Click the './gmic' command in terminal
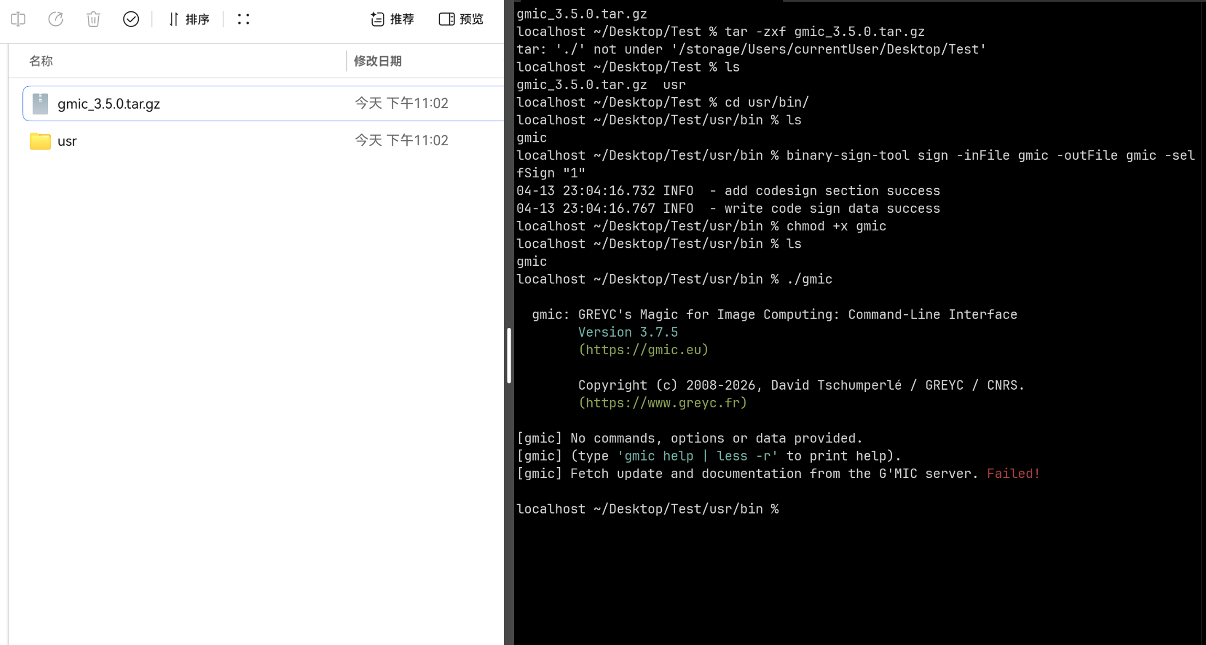The height and width of the screenshot is (645, 1206). [809, 279]
